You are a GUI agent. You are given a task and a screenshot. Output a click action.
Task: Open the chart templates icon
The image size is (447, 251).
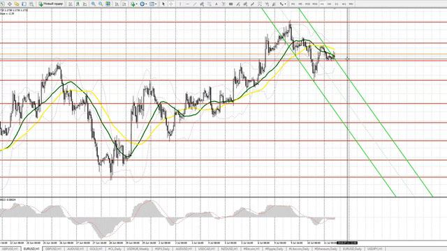(152, 4)
